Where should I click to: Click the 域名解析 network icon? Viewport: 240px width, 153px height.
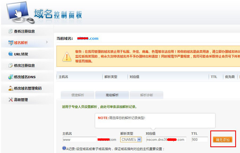pyautogui.click(x=11, y=43)
